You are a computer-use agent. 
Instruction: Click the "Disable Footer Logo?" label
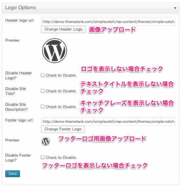coord(18,158)
